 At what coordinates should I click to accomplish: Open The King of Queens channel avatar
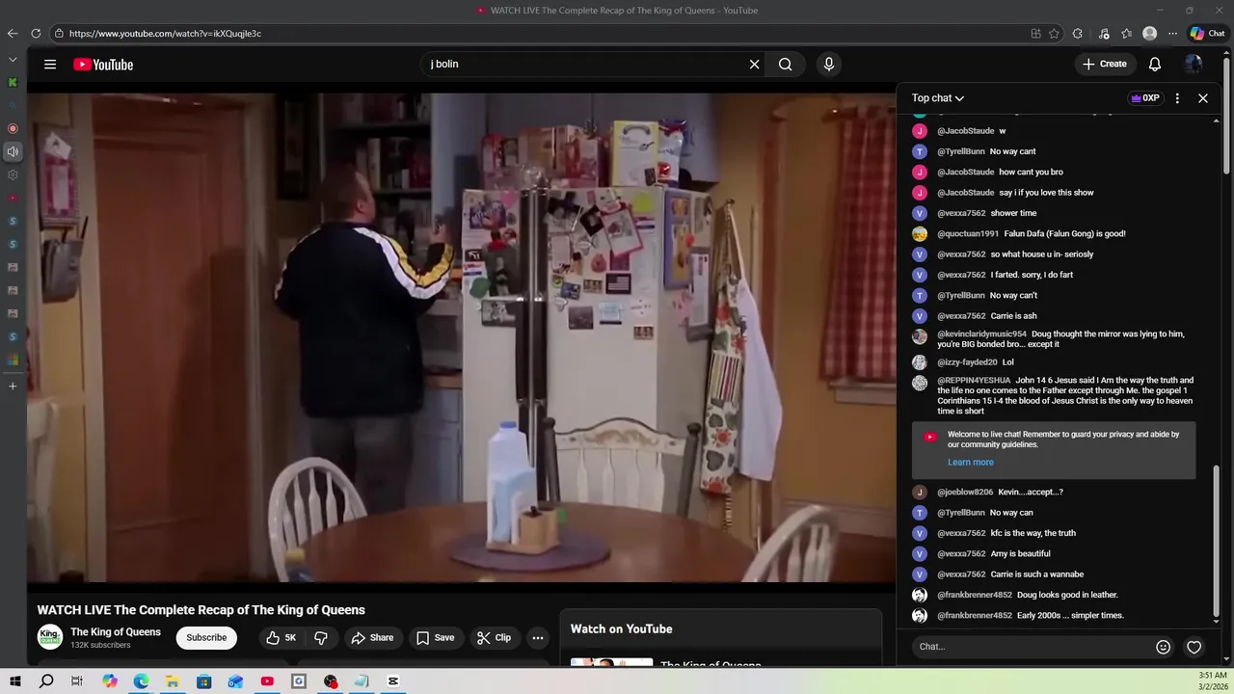click(x=50, y=637)
